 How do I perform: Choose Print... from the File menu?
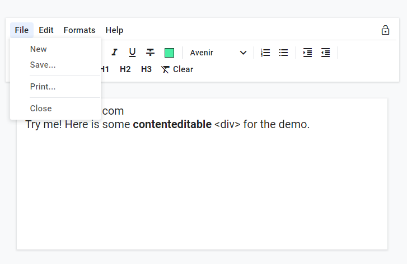coord(43,87)
